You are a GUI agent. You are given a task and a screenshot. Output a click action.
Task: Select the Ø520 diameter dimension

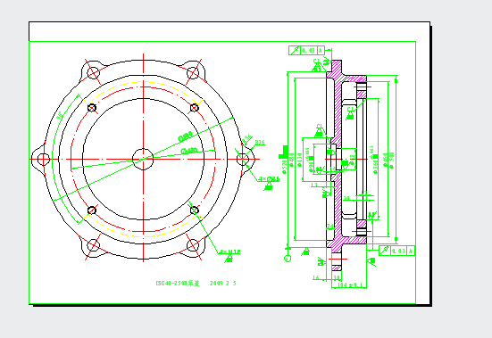285,167
